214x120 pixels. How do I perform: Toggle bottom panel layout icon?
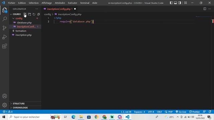[x=175, y=3]
